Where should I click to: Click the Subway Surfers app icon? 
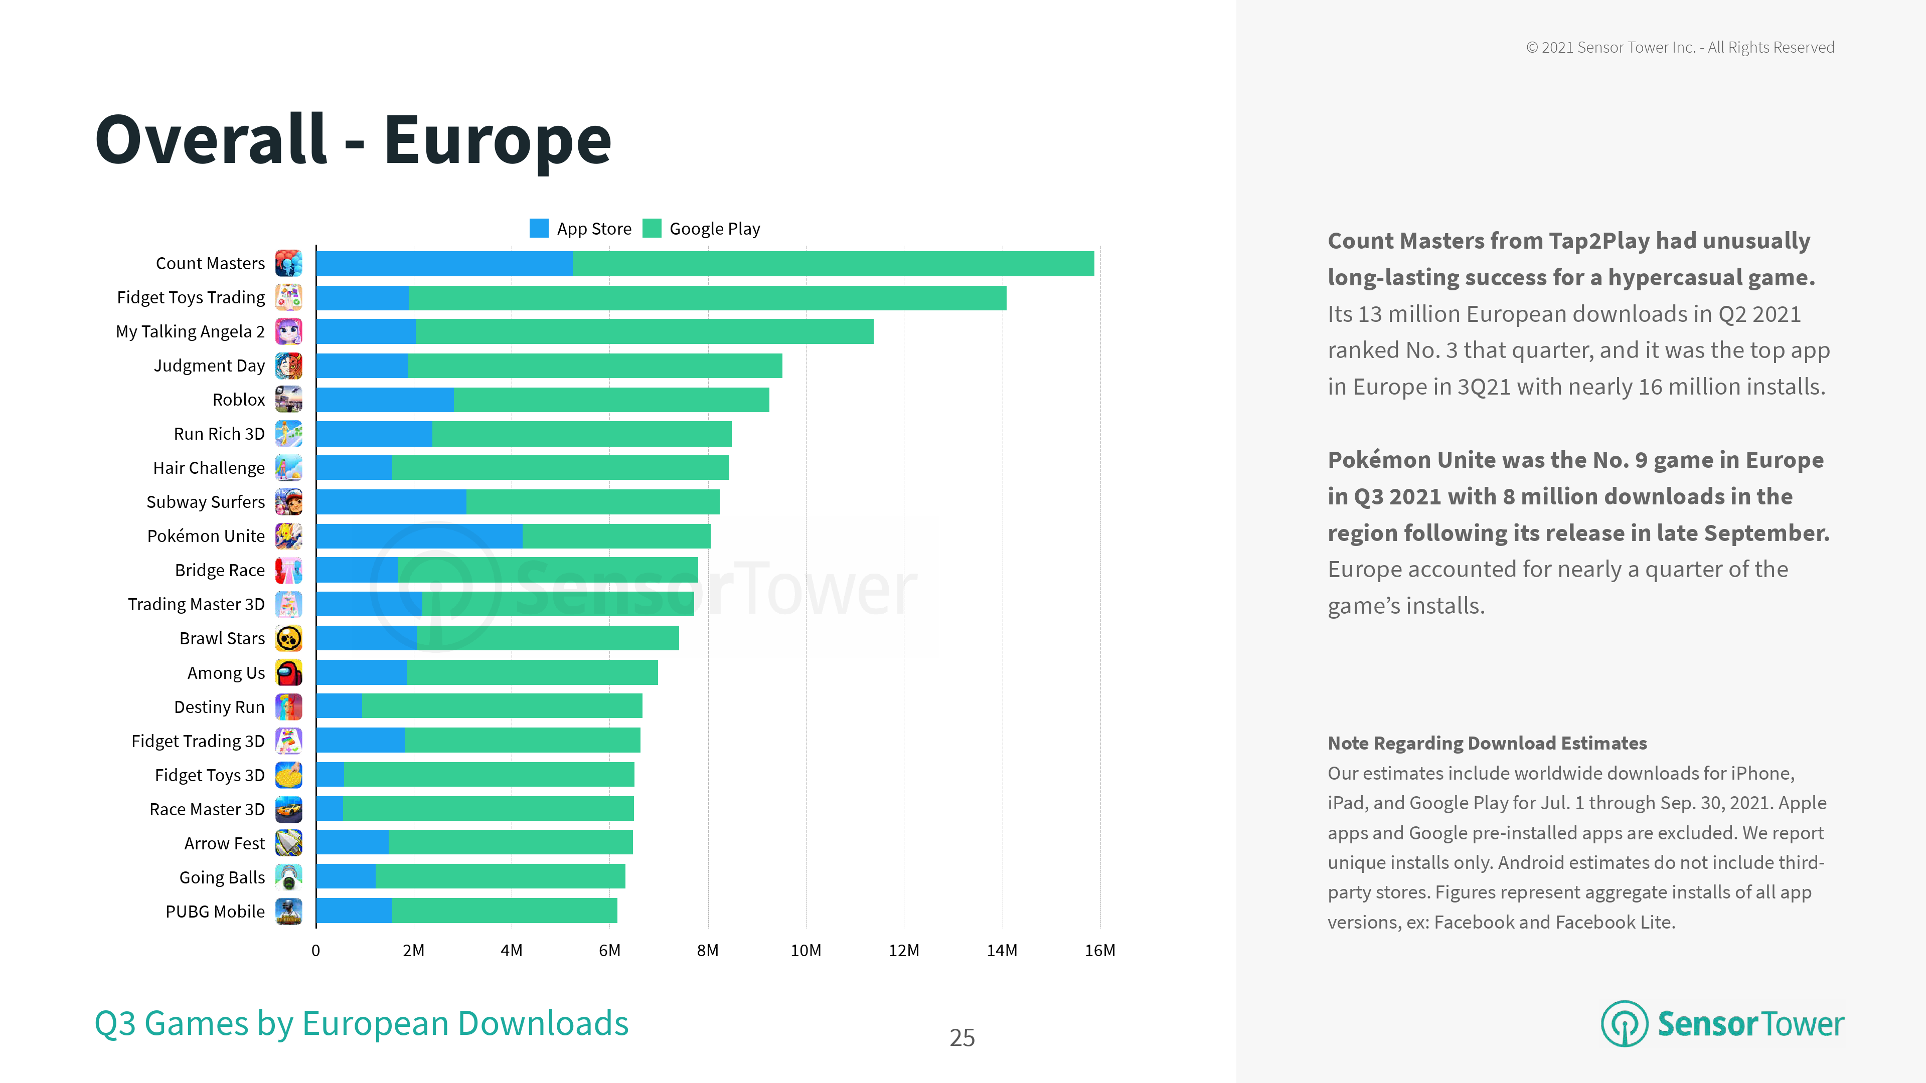click(288, 501)
